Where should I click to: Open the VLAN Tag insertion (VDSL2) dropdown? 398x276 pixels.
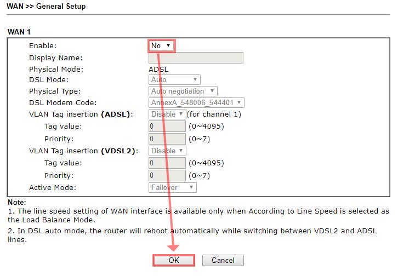tap(167, 151)
